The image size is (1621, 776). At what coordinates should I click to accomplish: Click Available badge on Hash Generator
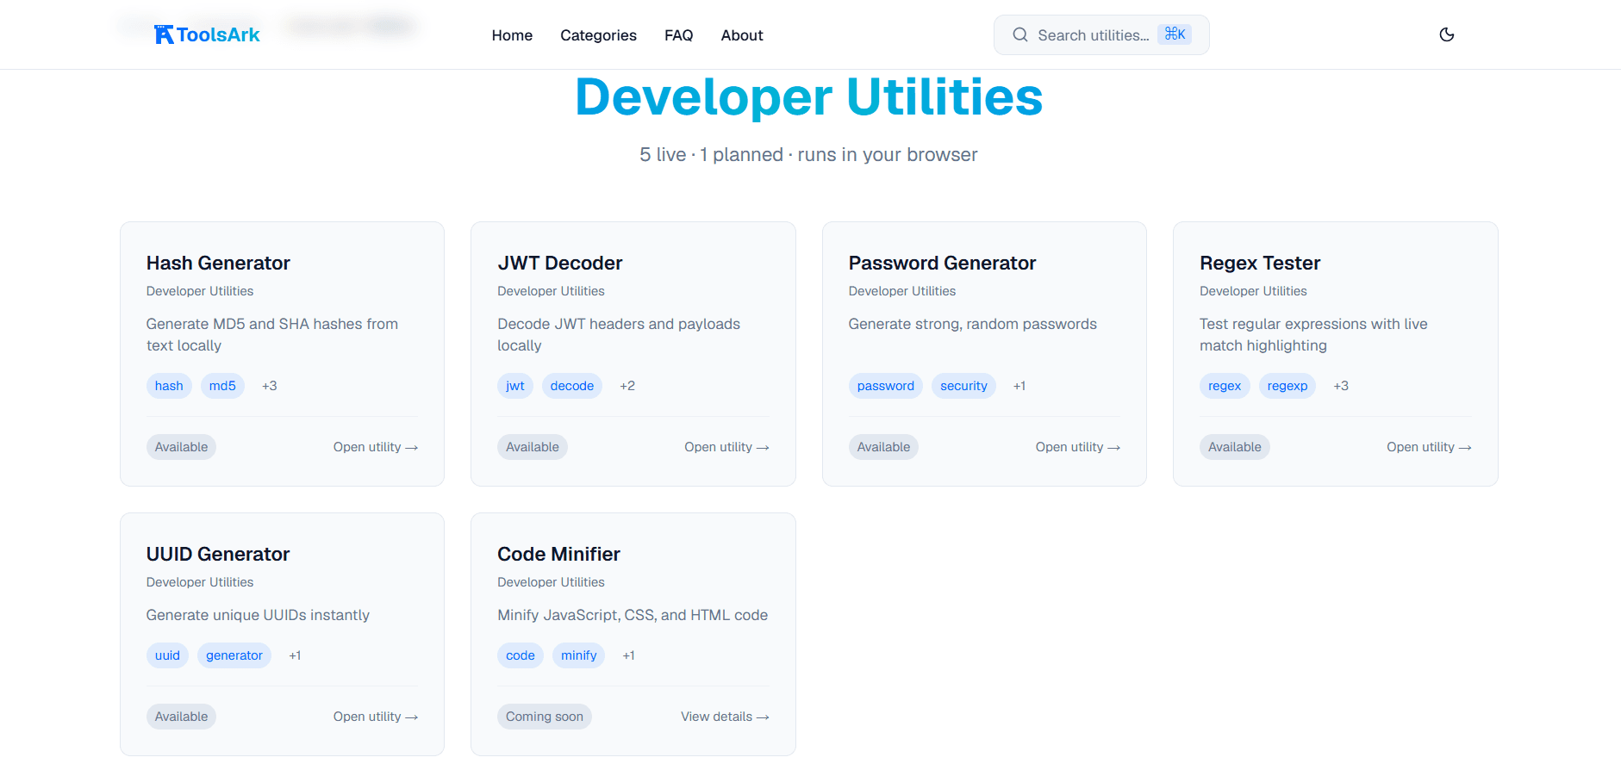pos(181,447)
